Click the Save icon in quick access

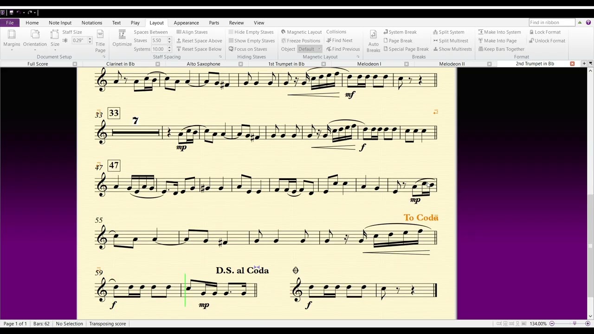click(x=11, y=13)
